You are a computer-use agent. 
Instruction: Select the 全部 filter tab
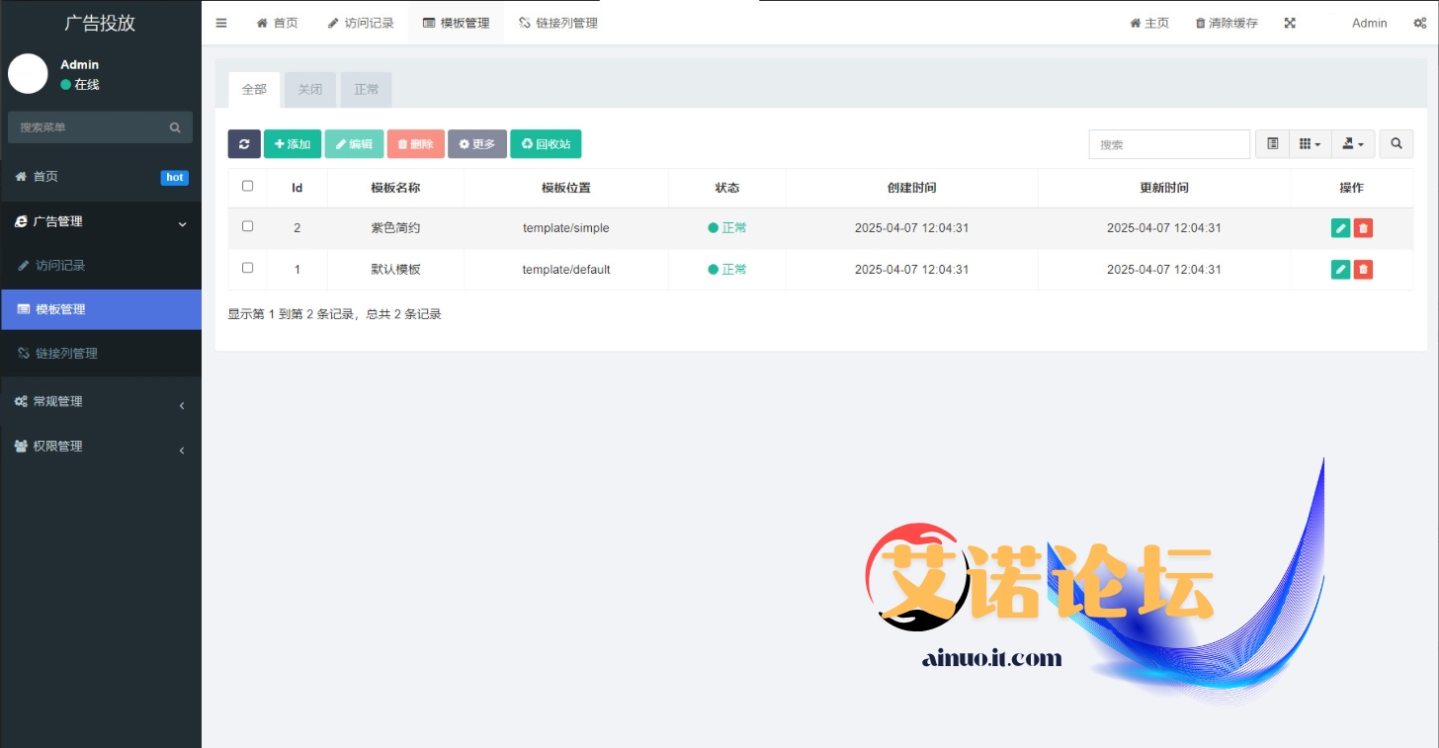254,89
